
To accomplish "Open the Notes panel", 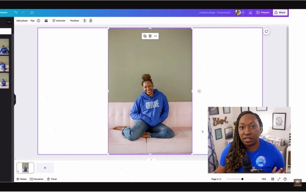I will (22, 179).
